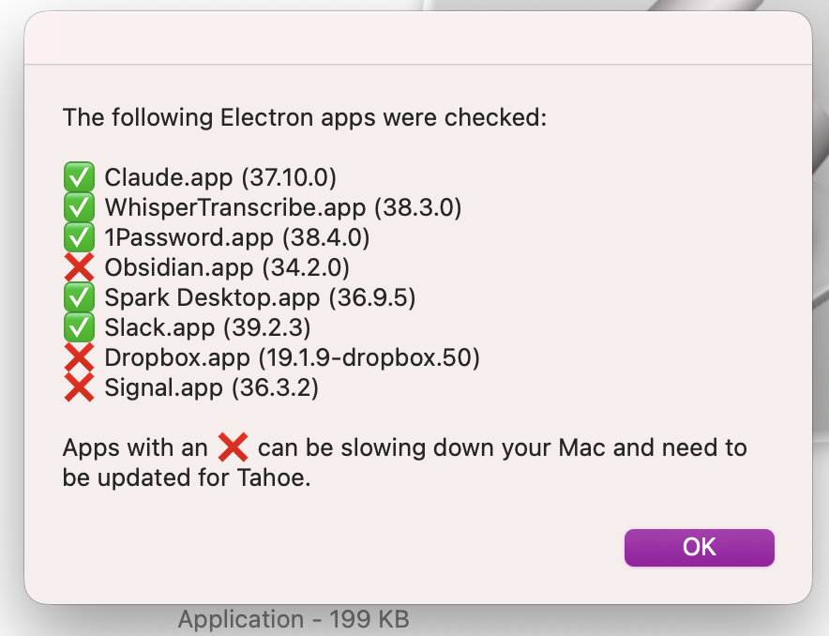Click the red X next to Obsidian.app
Screen dimensions: 829x636
click(79, 267)
